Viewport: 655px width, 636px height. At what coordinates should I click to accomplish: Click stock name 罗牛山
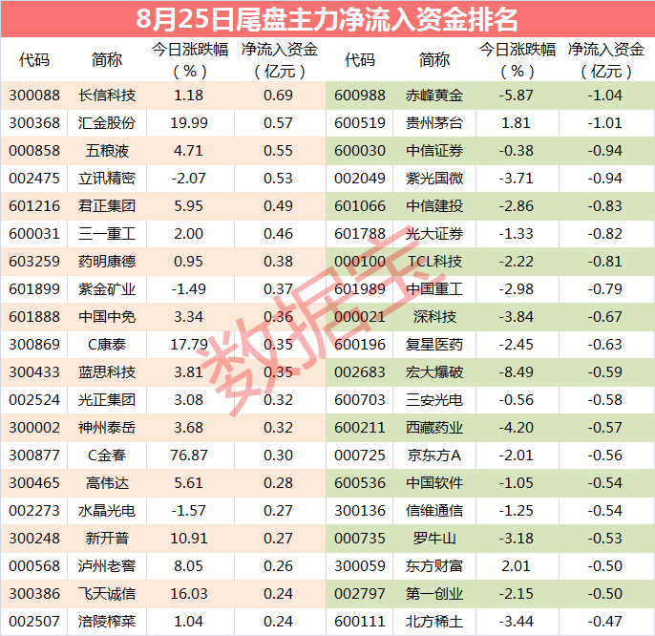pyautogui.click(x=434, y=539)
